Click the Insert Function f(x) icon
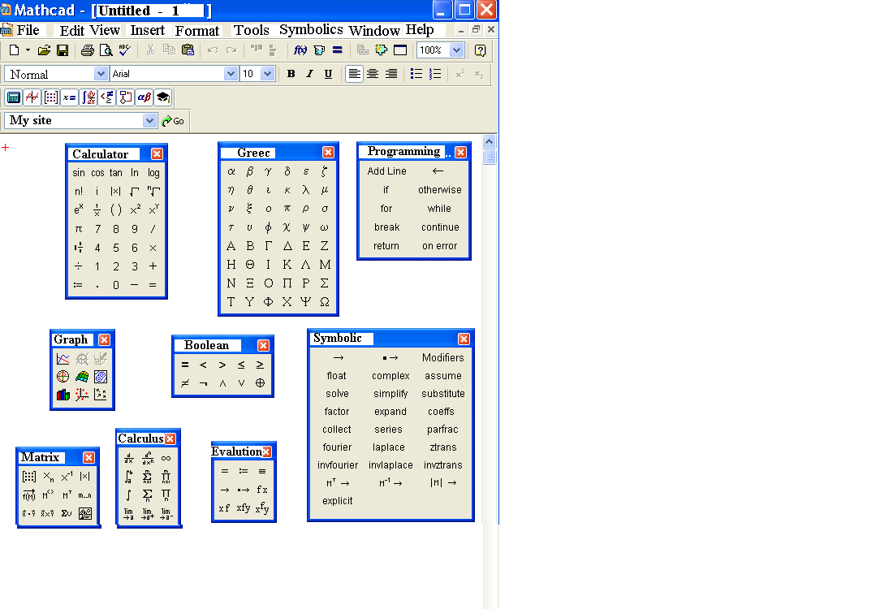Image resolution: width=893 pixels, height=609 pixels. click(x=300, y=50)
